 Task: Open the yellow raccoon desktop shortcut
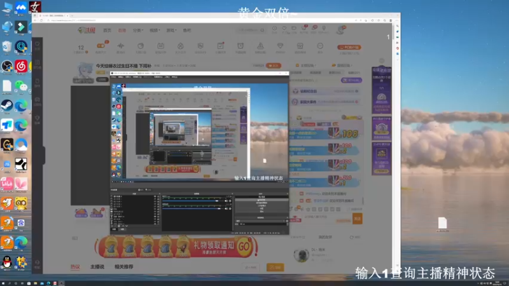(21, 203)
